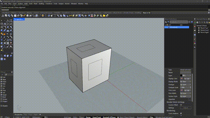Open the Display Mode dropdown
This screenshot has height=118, width=210.
186,82
